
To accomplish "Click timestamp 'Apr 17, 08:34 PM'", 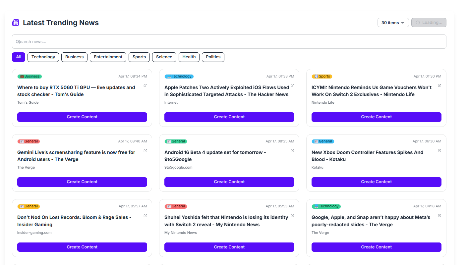I will 133,77.
